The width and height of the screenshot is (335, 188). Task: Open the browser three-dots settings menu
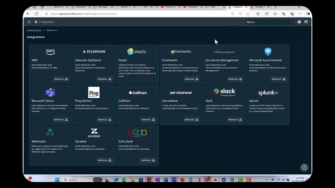click(x=300, y=14)
